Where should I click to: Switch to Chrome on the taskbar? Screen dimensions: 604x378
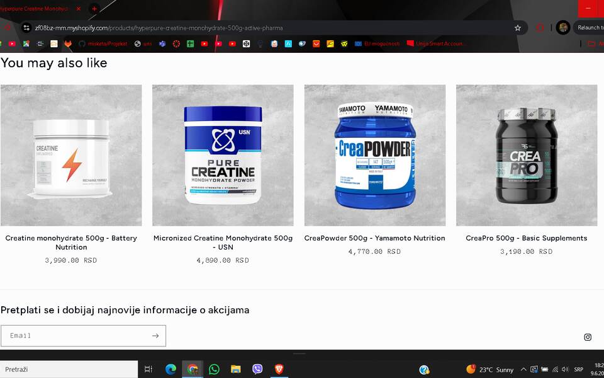[x=193, y=369]
